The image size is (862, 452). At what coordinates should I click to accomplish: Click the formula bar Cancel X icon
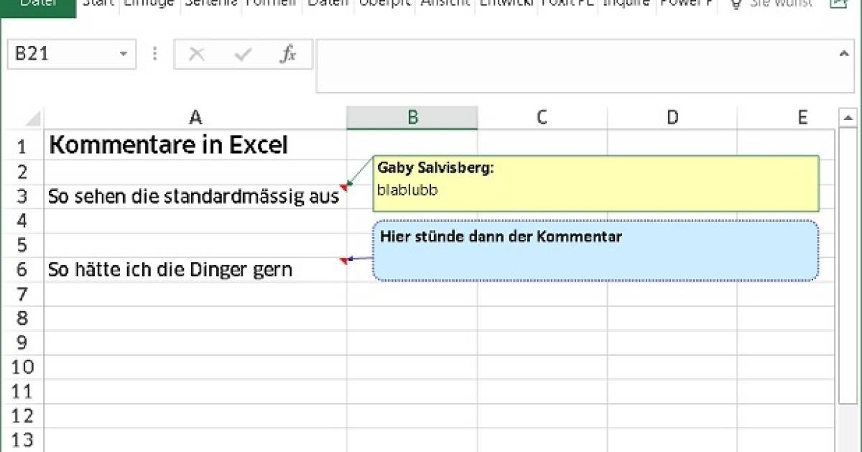coord(197,55)
